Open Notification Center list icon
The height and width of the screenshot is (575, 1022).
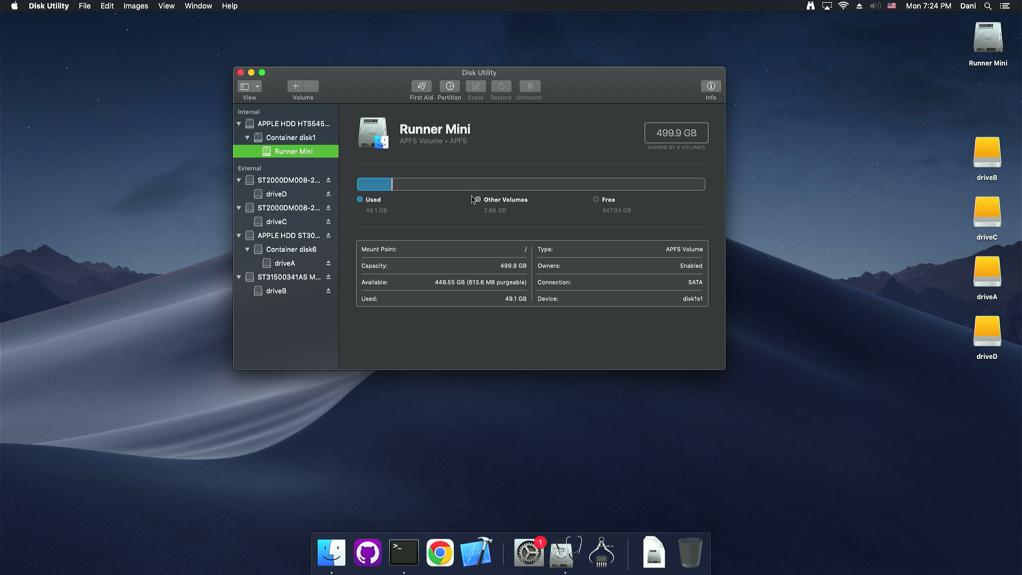pos(1005,6)
